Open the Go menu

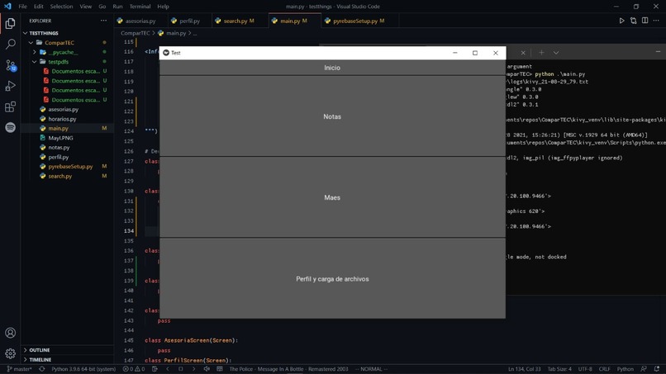click(x=102, y=7)
